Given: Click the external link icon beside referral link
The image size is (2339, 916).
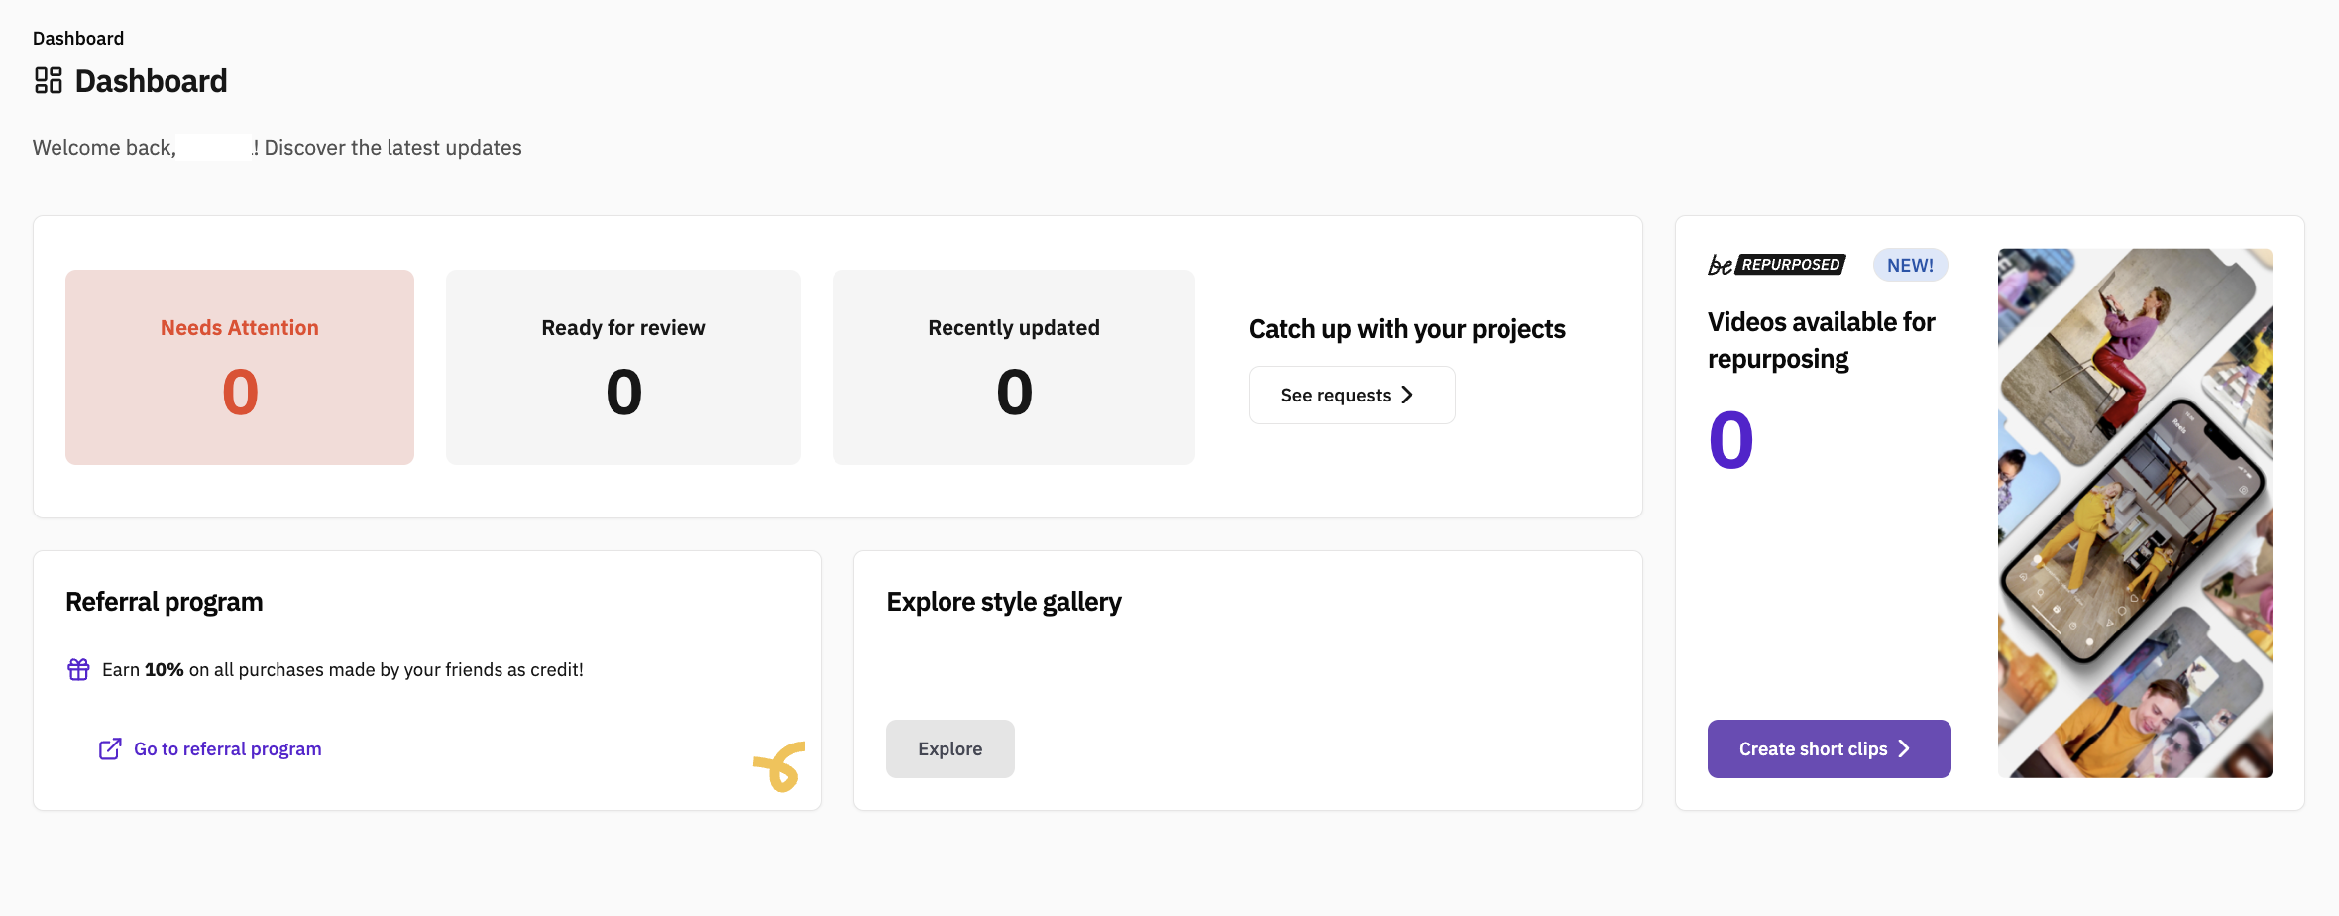Looking at the screenshot, I should pyautogui.click(x=110, y=748).
